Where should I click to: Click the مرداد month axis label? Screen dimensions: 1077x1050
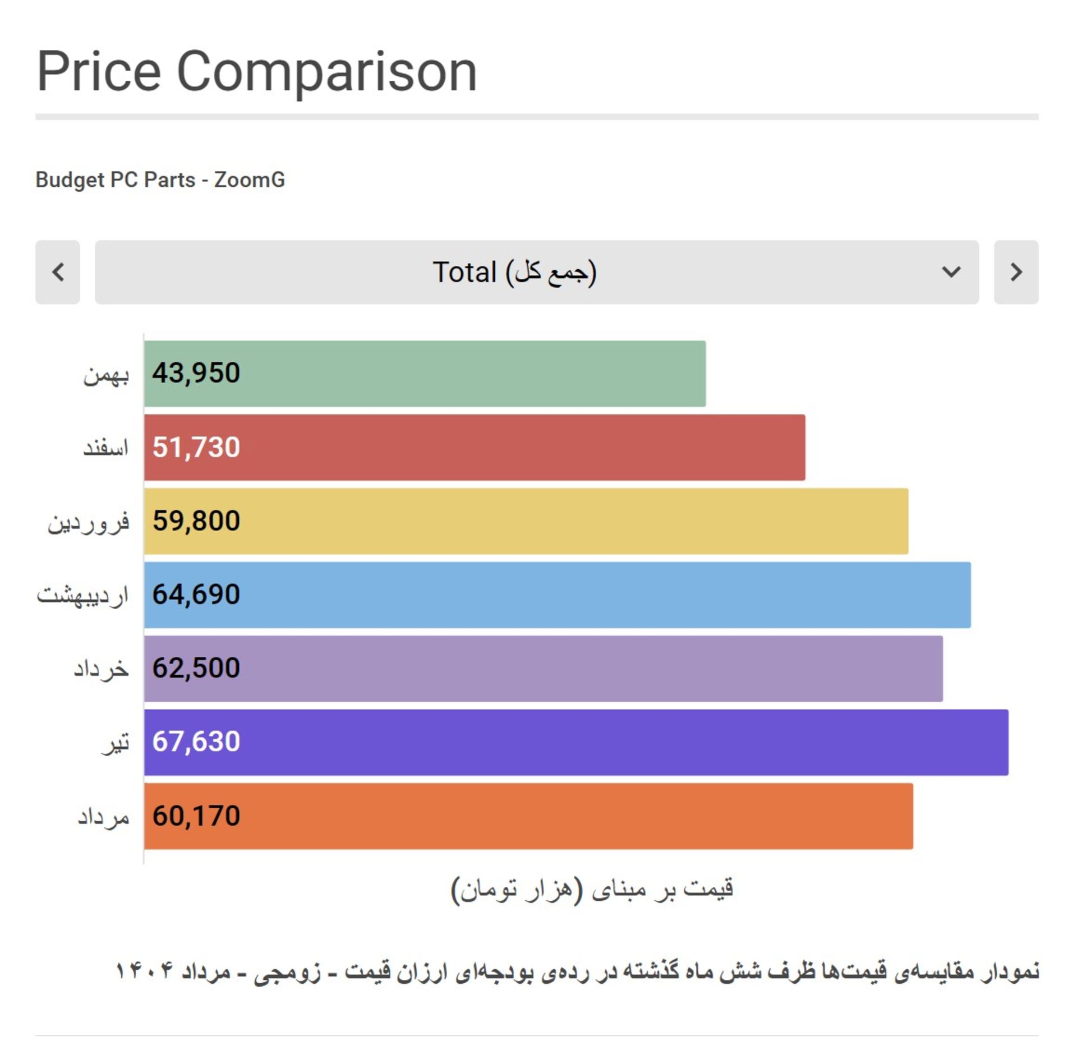[103, 817]
